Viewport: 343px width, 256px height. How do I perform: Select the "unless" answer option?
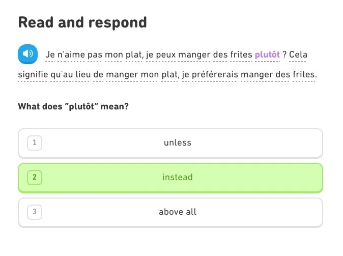[x=170, y=143]
